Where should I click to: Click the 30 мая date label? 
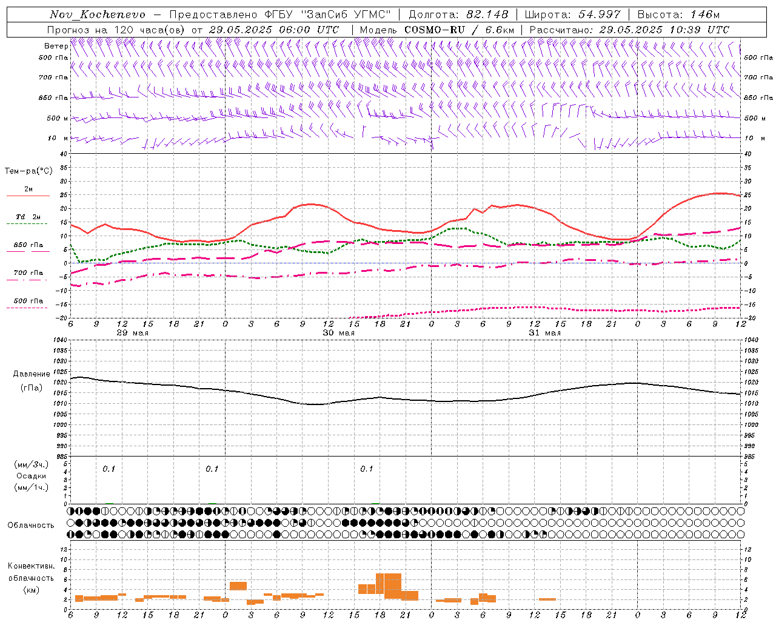339,333
